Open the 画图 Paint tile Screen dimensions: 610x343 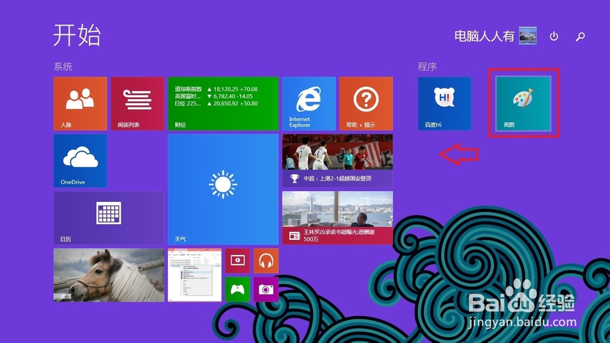click(523, 103)
